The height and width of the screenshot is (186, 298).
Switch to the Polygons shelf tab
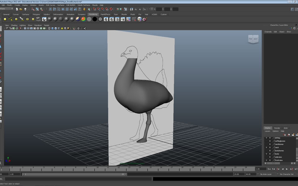[x=36, y=14]
